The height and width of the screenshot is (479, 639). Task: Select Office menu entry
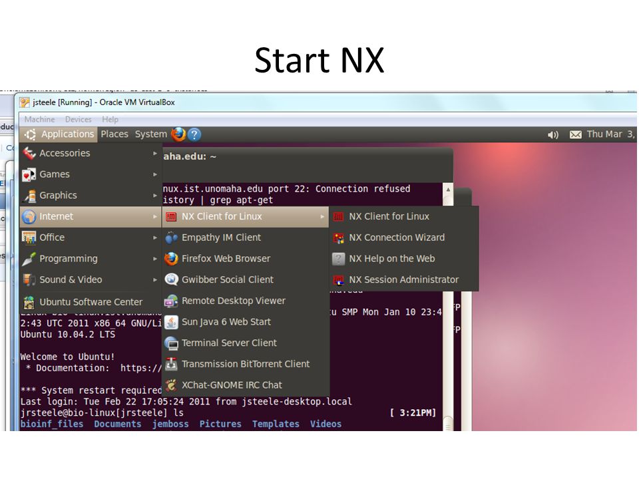tap(91, 238)
